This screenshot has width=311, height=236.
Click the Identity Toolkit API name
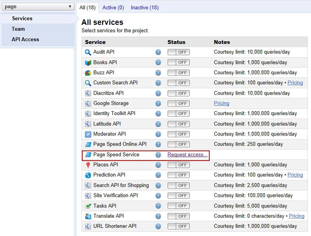[114, 114]
